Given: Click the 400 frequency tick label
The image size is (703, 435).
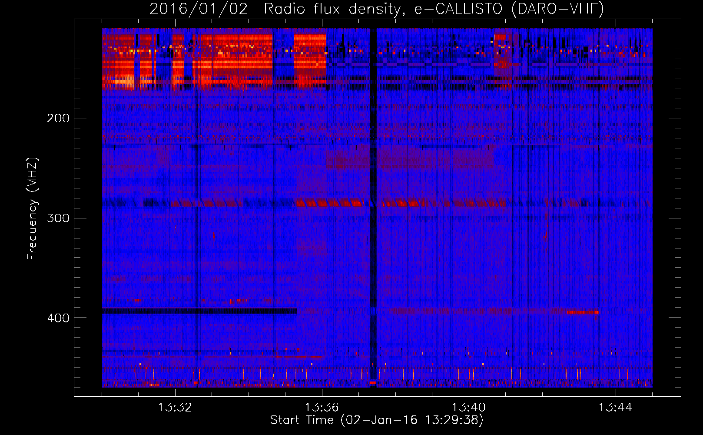Looking at the screenshot, I should pyautogui.click(x=58, y=318).
